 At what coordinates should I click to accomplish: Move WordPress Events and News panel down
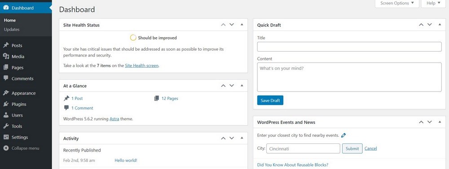[x=430, y=122]
